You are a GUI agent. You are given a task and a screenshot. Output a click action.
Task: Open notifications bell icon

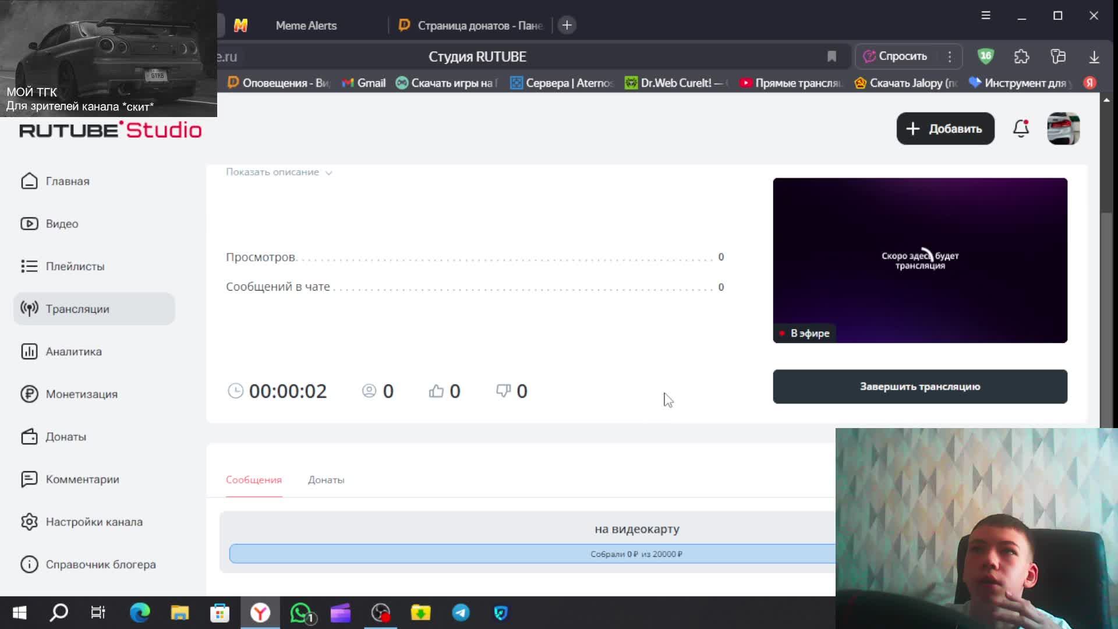[x=1021, y=129]
